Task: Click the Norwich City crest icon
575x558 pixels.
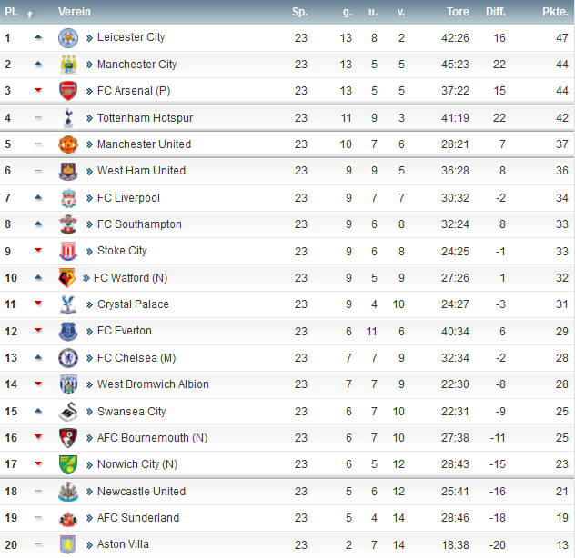Action: [x=68, y=464]
